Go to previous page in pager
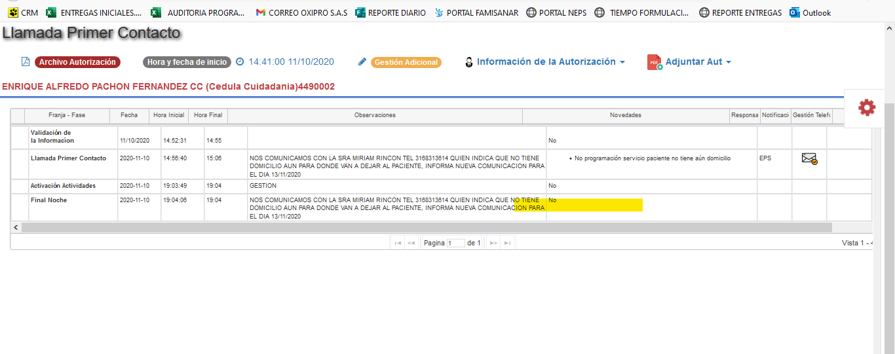The height and width of the screenshot is (354, 895). pos(411,243)
